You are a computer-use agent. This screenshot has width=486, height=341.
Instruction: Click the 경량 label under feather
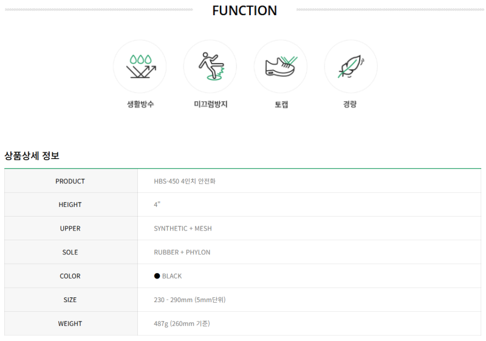pos(350,104)
